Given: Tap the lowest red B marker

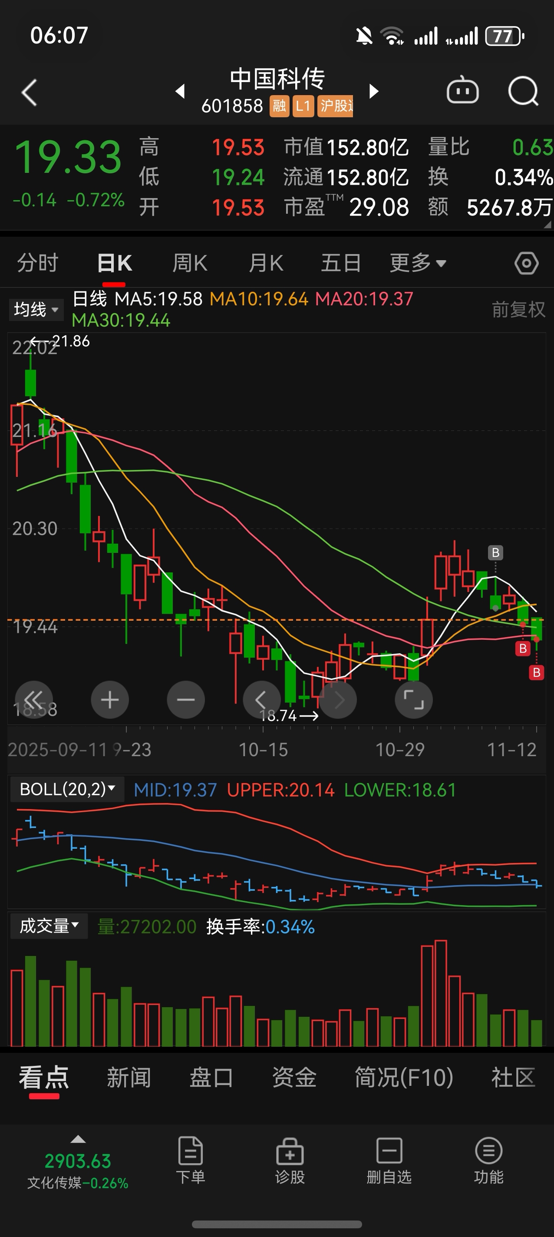Looking at the screenshot, I should (x=537, y=673).
